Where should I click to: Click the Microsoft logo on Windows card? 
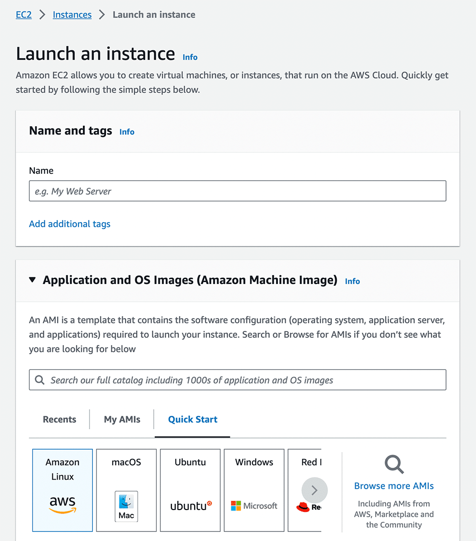[x=236, y=506]
